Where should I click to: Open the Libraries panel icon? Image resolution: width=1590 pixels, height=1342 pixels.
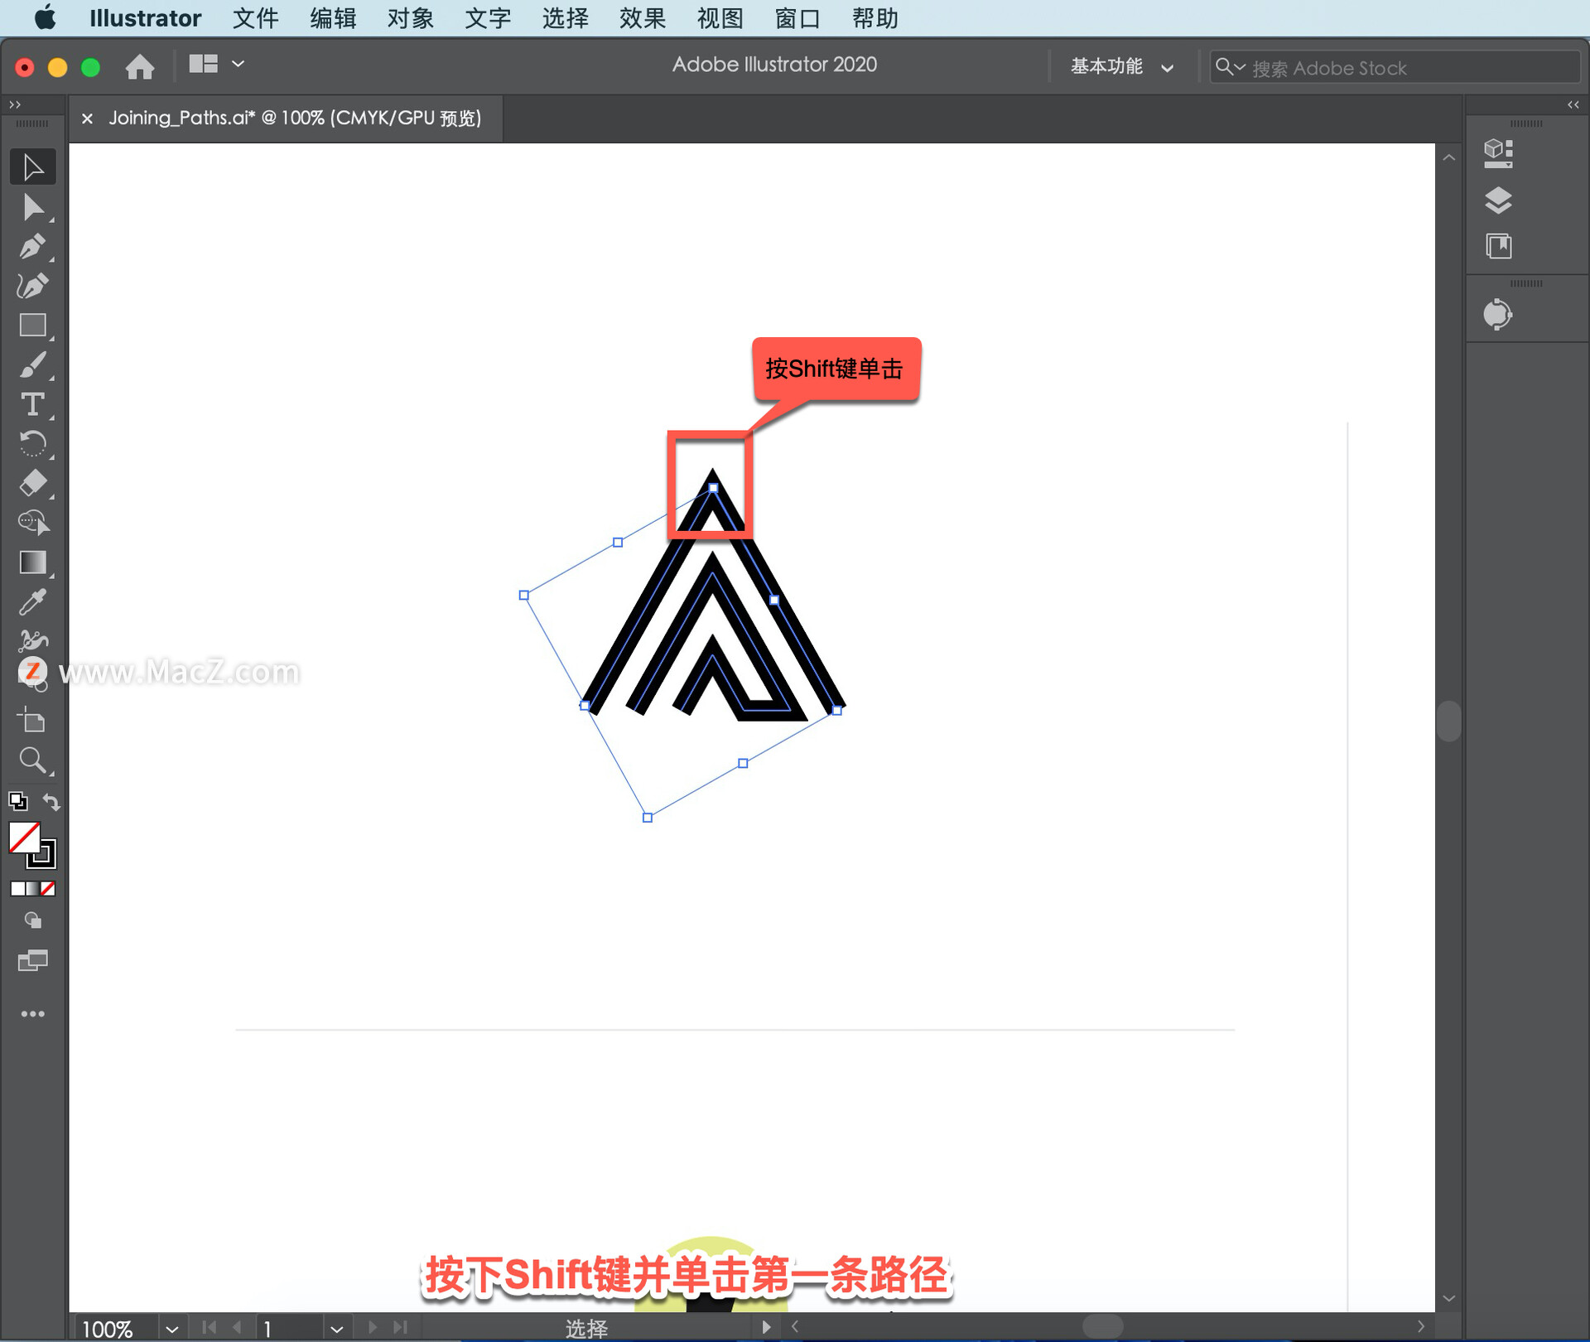coord(1498,246)
